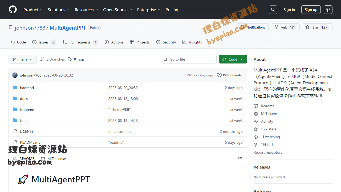
Task: Open the README.md file name
Action: (30, 142)
